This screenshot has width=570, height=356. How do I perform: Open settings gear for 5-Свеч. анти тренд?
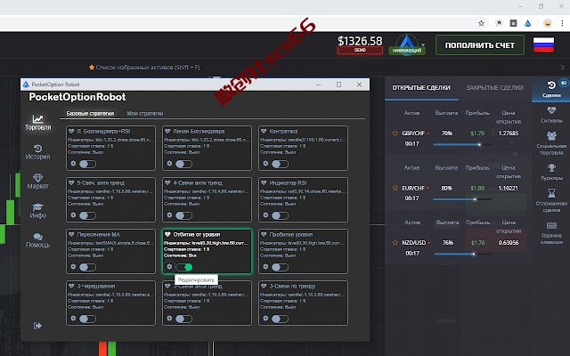pos(73,215)
